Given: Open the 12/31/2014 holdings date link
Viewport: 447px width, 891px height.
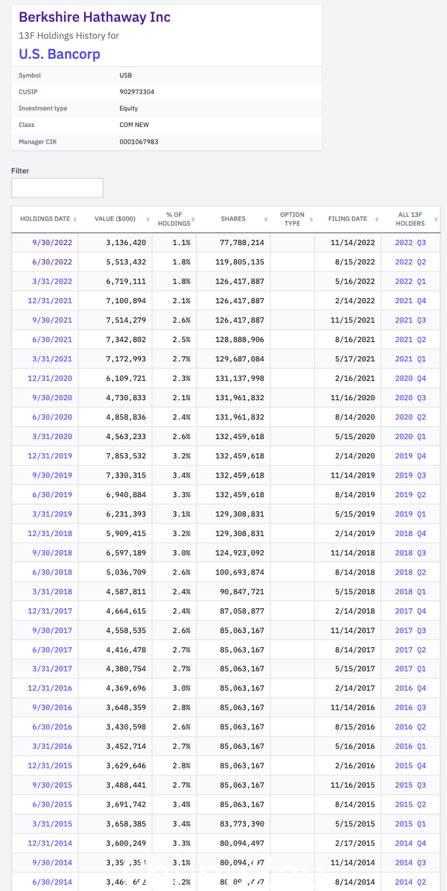Looking at the screenshot, I should [50, 843].
